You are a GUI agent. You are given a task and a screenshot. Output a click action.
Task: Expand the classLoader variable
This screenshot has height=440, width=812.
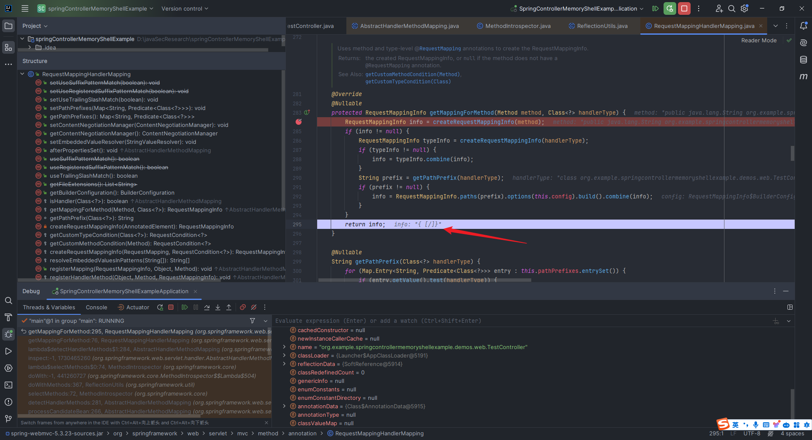[284, 355]
